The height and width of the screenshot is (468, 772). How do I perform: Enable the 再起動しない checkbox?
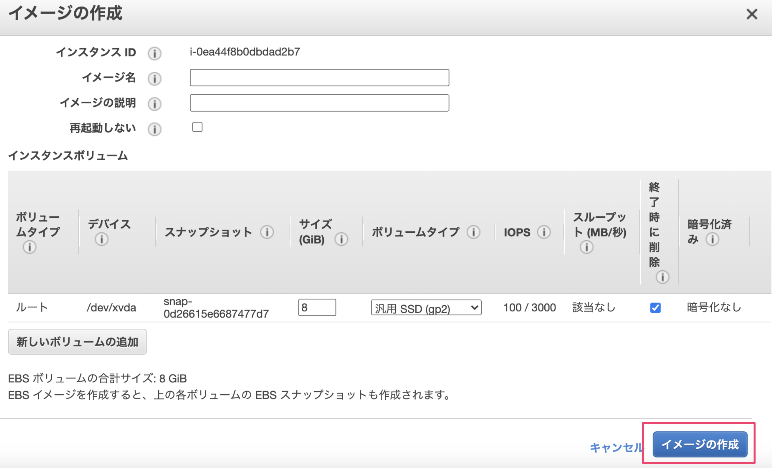[x=197, y=127]
